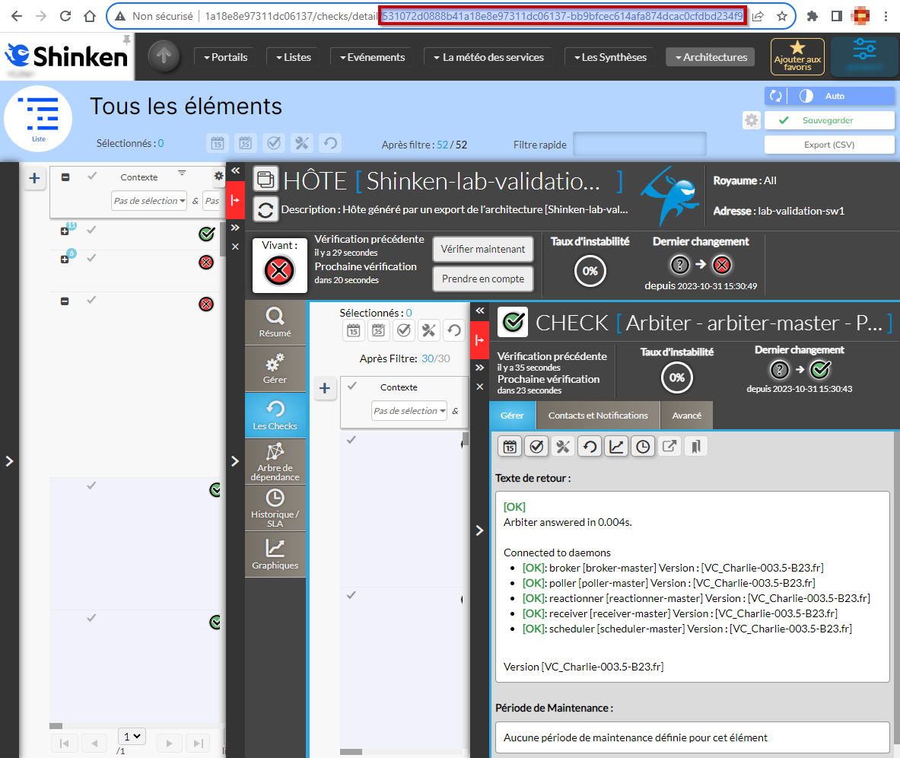
Task: Click the Shinken up-arrow home button
Action: [164, 56]
